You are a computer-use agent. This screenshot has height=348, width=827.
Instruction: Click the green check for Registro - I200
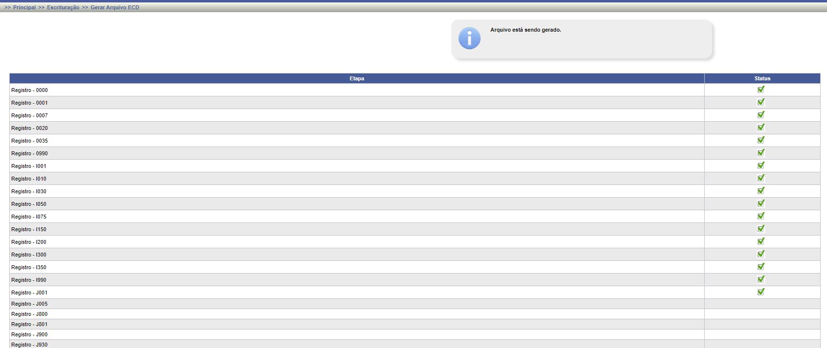(x=761, y=241)
